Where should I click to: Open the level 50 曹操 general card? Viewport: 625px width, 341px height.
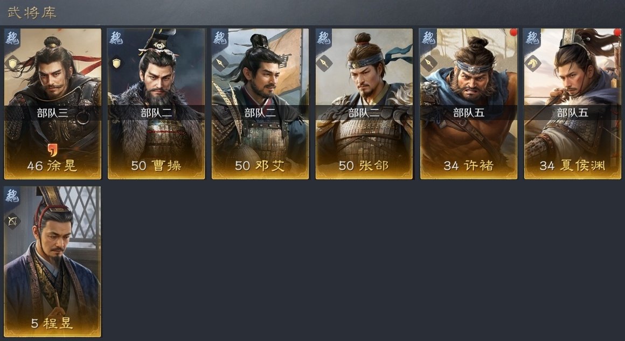coord(156,103)
